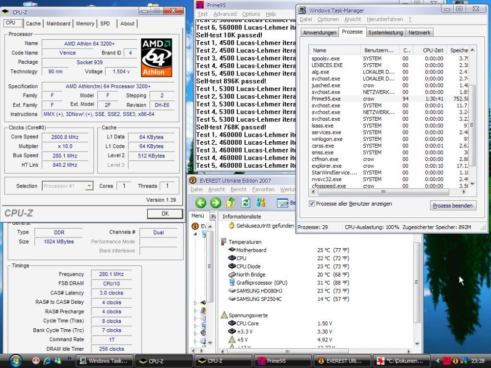Switch to EVEREST taskbar button
The image size is (491, 368).
[x=342, y=361]
